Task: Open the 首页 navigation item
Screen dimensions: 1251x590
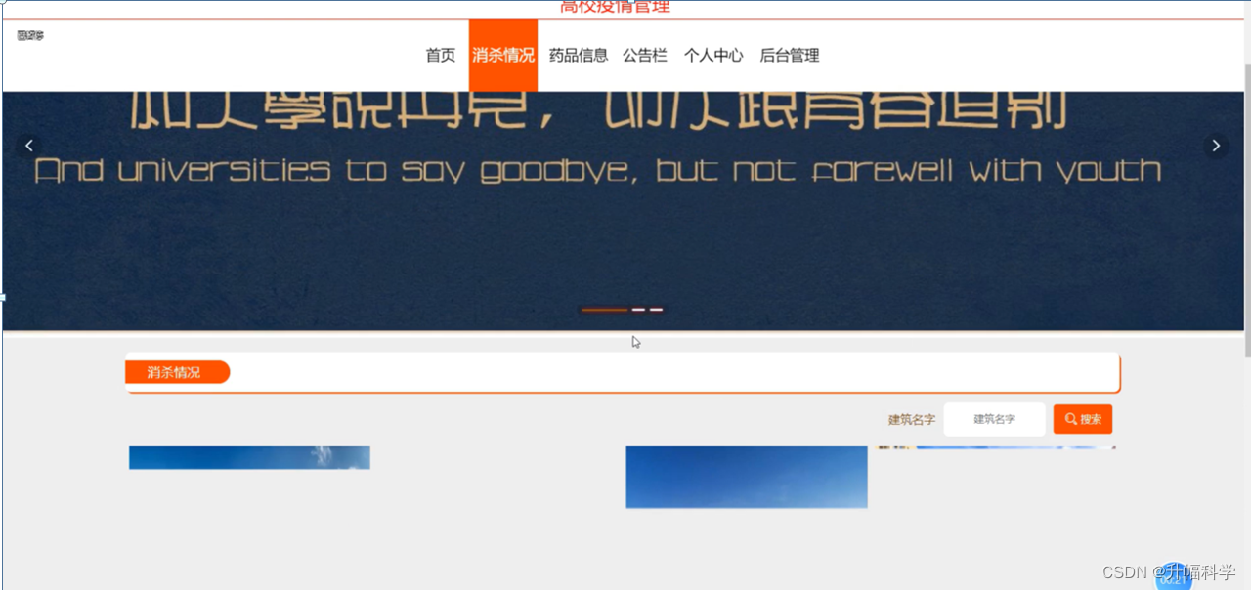Action: coord(440,56)
